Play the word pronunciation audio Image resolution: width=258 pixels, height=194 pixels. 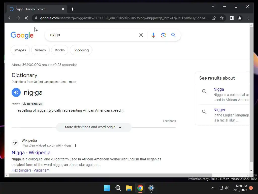tap(16, 92)
